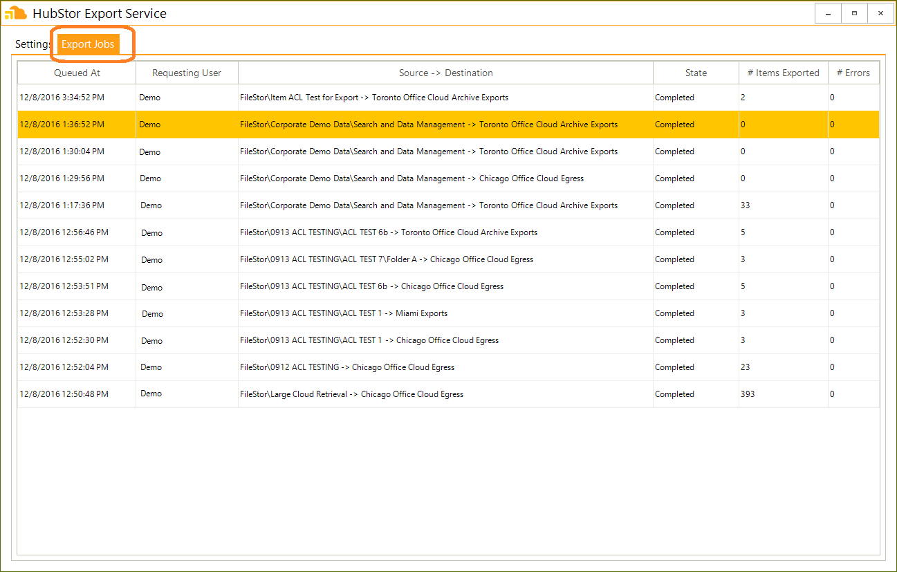Click error count in the 1:29:56 PM row
The image size is (897, 572).
[x=832, y=178]
